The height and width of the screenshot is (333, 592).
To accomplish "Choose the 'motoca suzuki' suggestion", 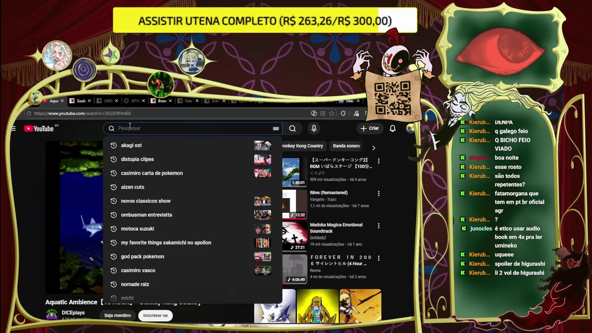I will (x=192, y=228).
